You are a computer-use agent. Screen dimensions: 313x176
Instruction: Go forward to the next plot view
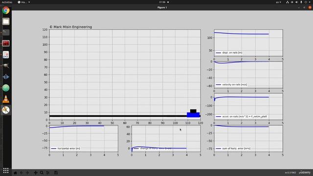coord(27,173)
